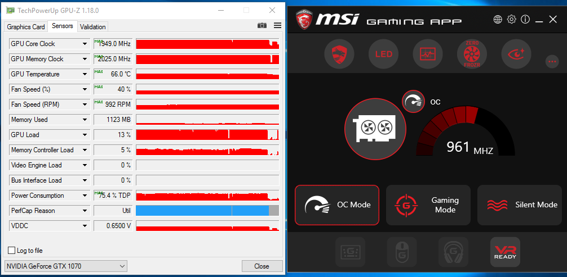
Task: Click the 1949.0 MHz core clock value
Action: point(113,44)
